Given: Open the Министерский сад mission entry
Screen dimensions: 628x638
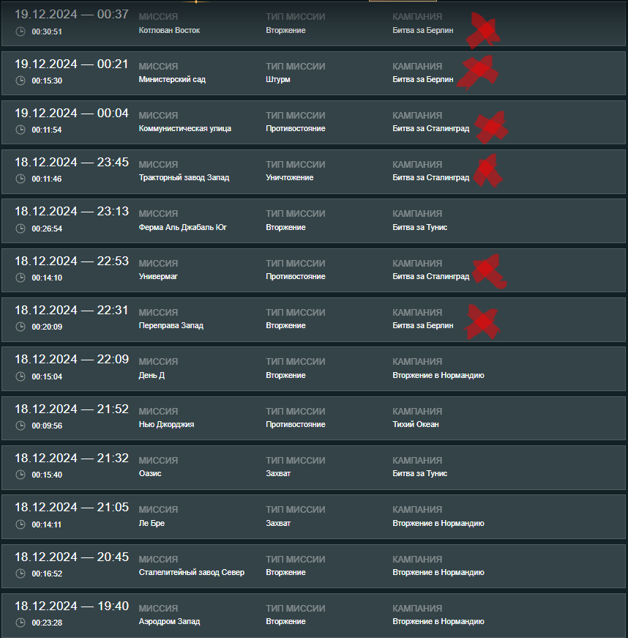Looking at the screenshot, I should click(x=313, y=73).
